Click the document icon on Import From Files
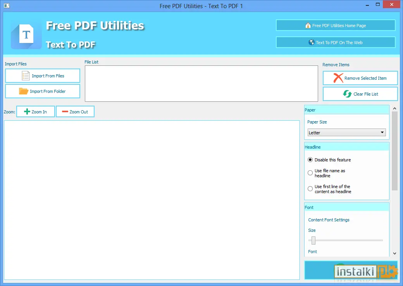 tap(26, 76)
